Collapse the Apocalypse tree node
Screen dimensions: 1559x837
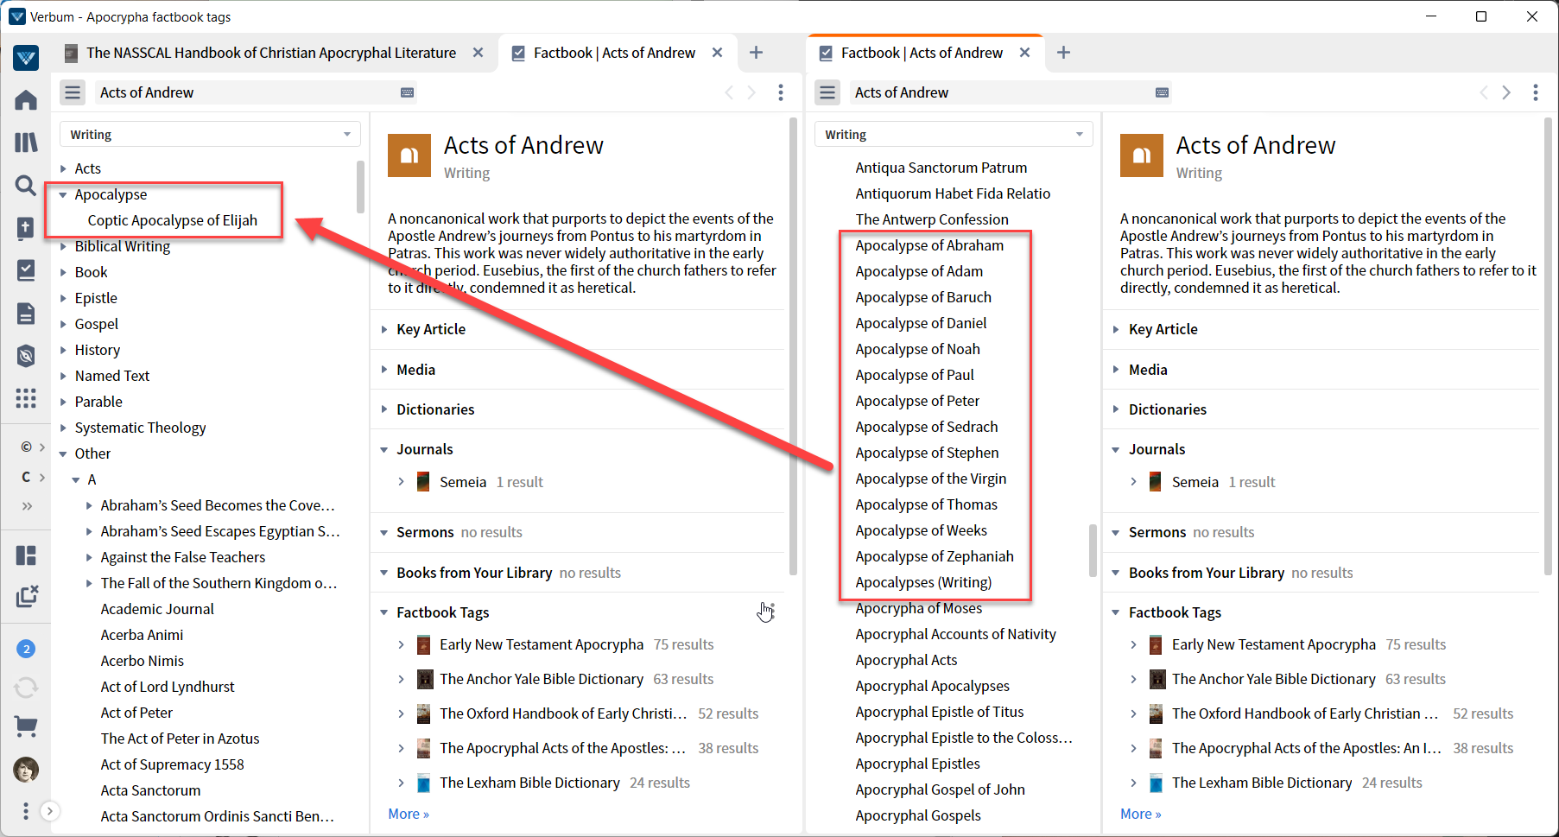(63, 195)
